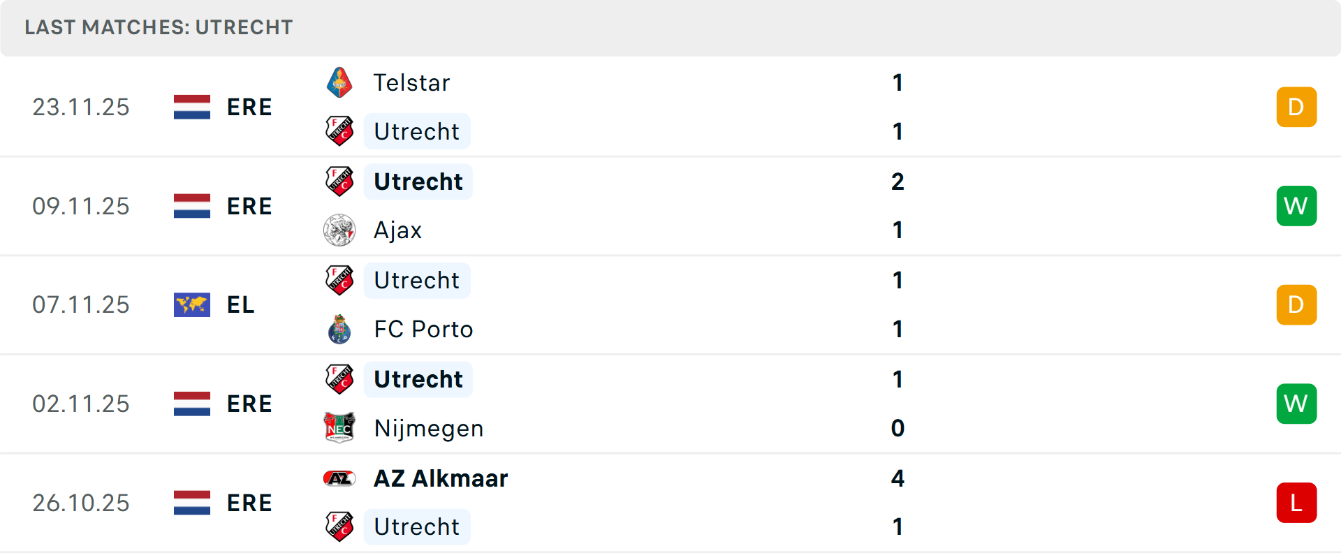
Task: Select the Utrecht crest next to Telstar match
Action: click(340, 131)
